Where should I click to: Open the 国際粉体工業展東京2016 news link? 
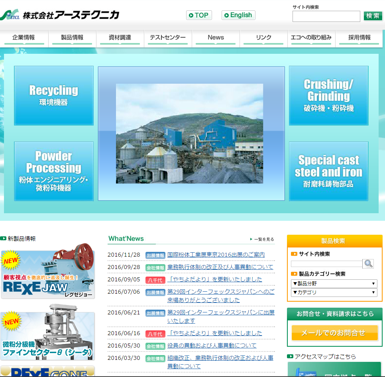[x=216, y=255]
